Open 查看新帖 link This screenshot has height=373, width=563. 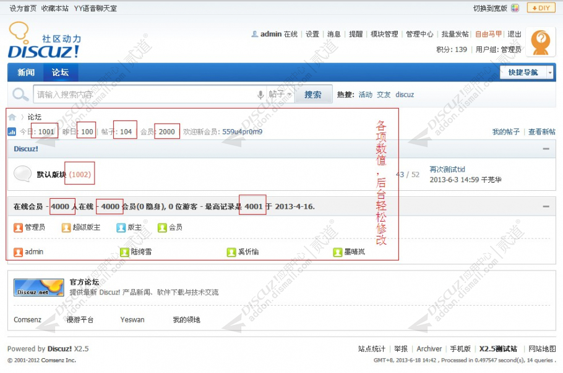(x=542, y=132)
